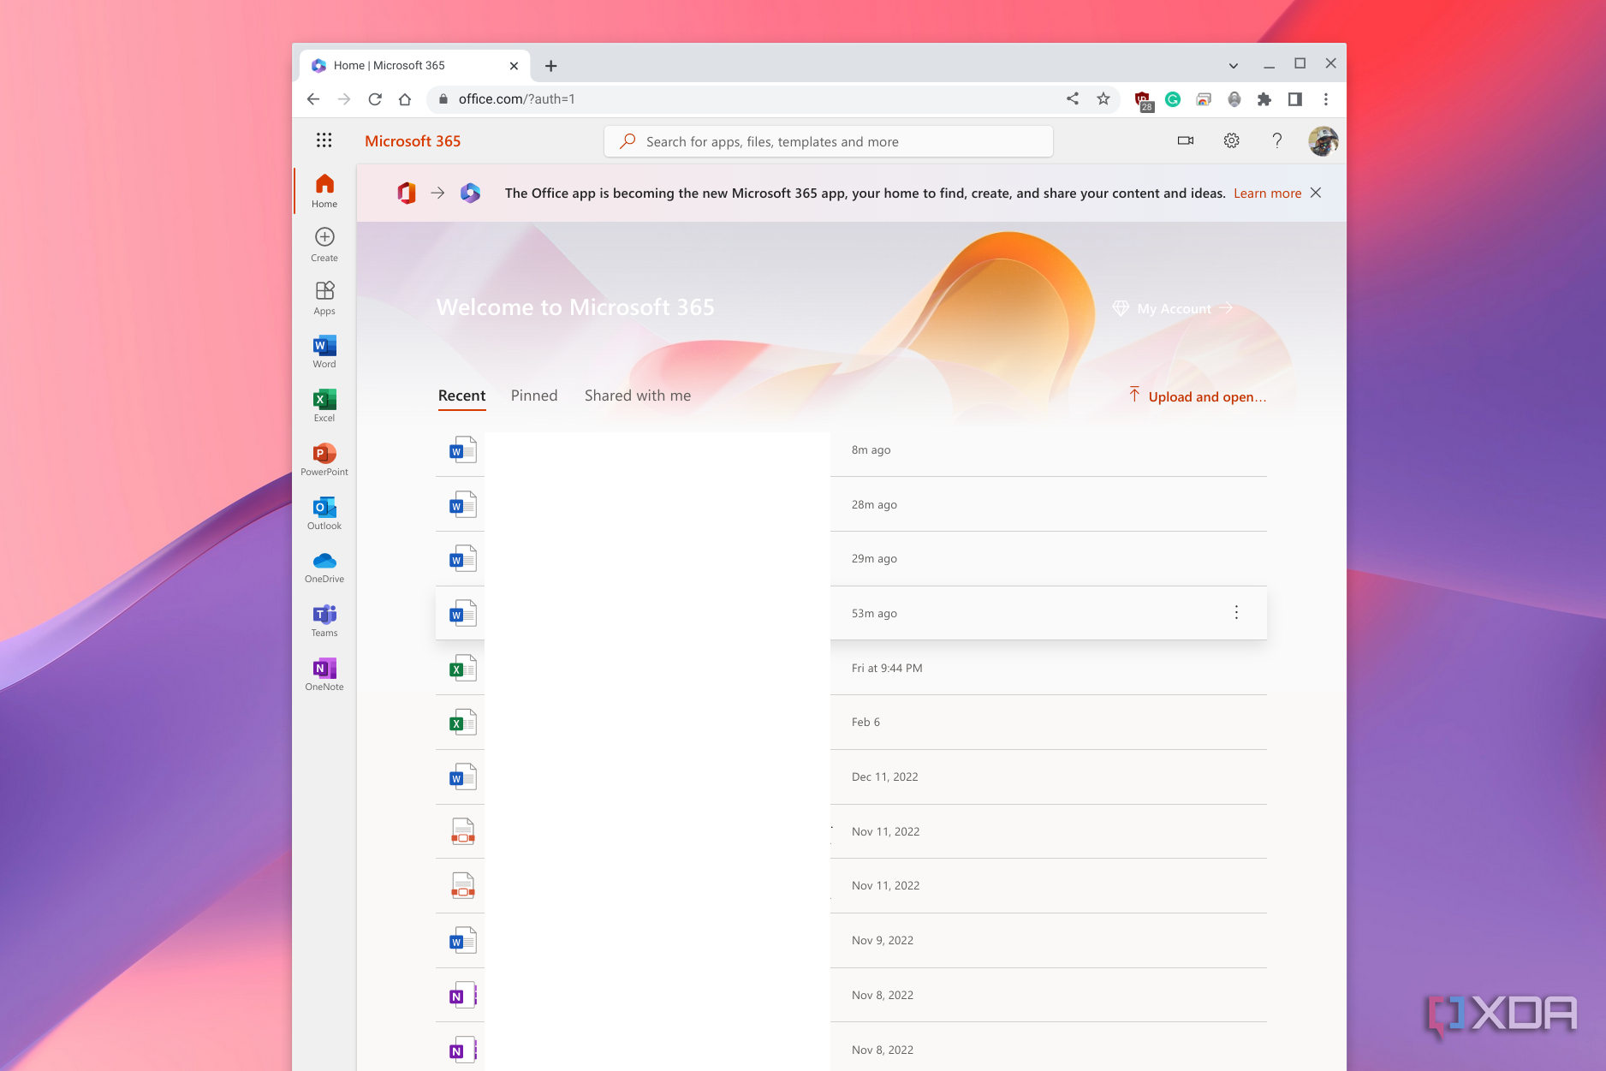Open Outlook from the sidebar
Image resolution: width=1606 pixels, height=1071 pixels.
(x=324, y=512)
